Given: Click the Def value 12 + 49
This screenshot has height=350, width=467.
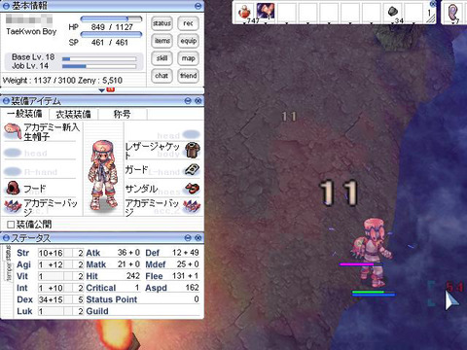Looking at the screenshot, I should (x=186, y=253).
